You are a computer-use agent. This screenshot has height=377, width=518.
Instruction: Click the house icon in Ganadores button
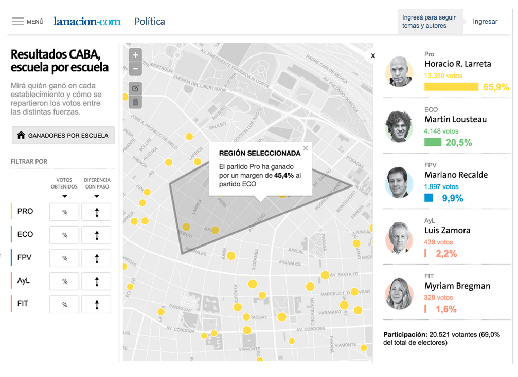pyautogui.click(x=21, y=136)
